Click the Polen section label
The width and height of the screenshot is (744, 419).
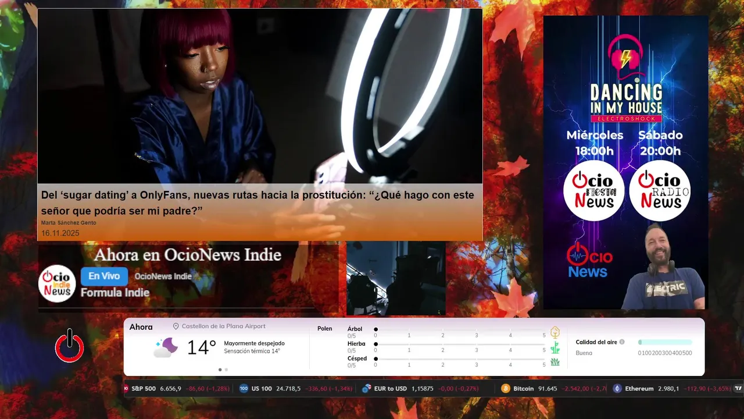325,329
